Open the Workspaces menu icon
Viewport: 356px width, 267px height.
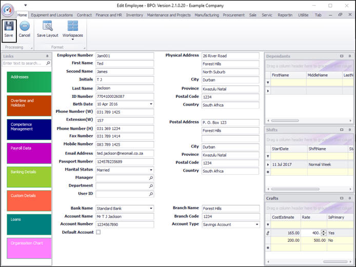[72, 27]
